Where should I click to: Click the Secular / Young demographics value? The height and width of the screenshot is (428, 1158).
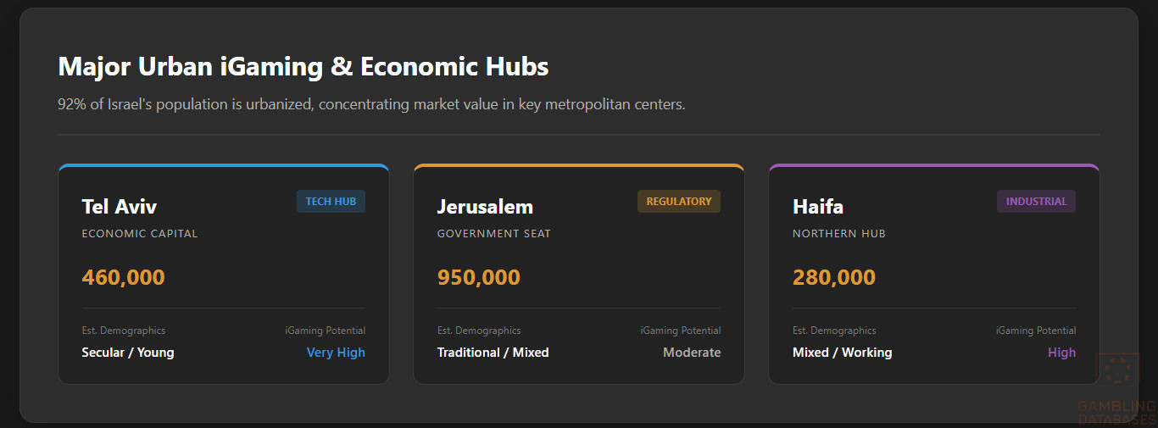click(x=128, y=353)
